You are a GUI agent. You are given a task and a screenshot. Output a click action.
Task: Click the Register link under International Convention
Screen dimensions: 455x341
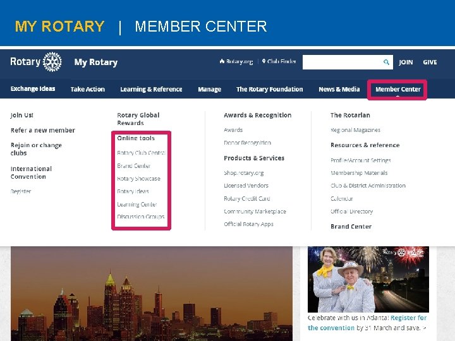[x=21, y=191]
